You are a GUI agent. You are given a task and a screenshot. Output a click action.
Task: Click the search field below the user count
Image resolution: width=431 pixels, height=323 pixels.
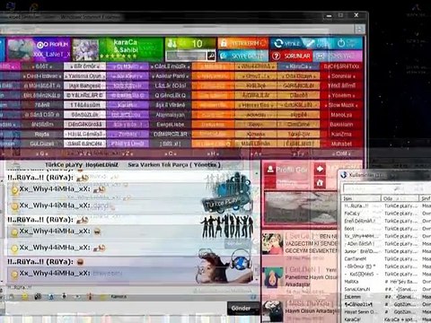coord(186,56)
